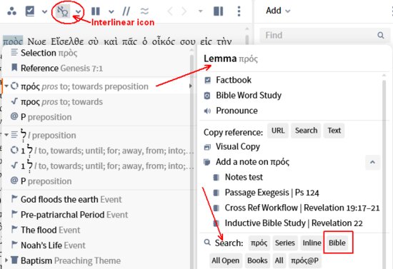
Task: Copy reference as Search
Action: tap(306, 131)
